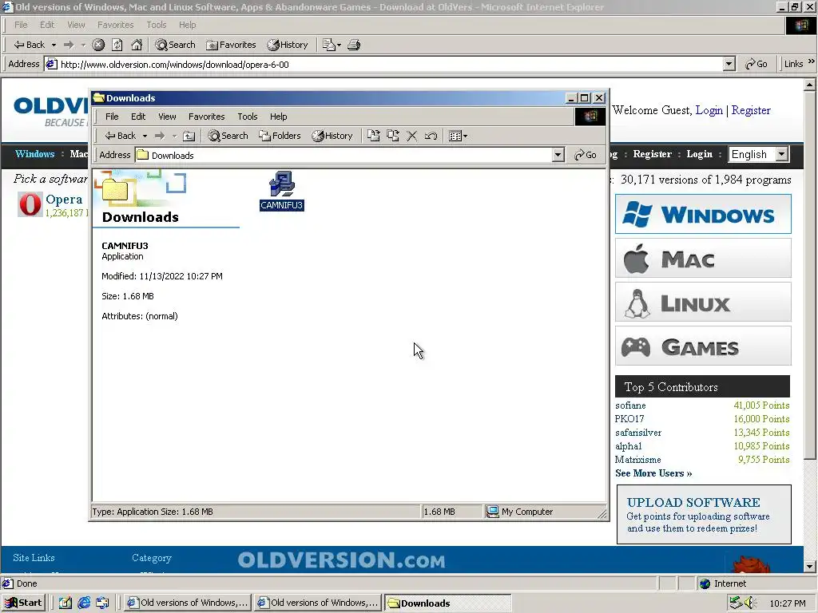Click the Refresh icon in Internet Explorer

(117, 45)
